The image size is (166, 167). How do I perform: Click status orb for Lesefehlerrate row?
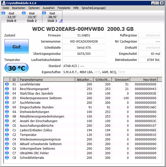coord(7,84)
